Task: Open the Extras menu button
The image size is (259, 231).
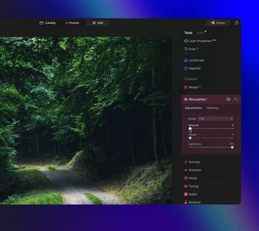Action: [x=218, y=23]
